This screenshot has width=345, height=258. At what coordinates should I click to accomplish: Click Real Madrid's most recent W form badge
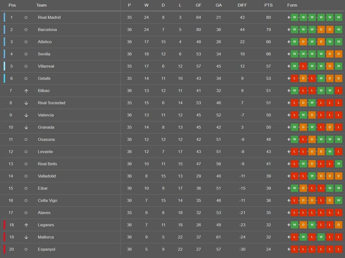click(x=339, y=17)
